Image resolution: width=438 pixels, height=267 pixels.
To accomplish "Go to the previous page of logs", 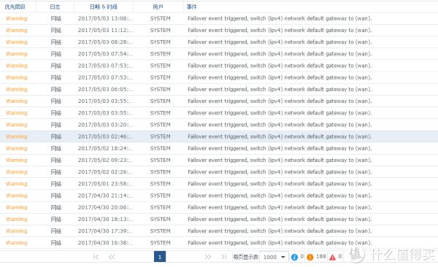I will point(112,257).
